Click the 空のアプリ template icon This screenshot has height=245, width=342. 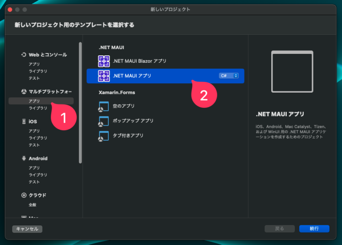point(103,106)
